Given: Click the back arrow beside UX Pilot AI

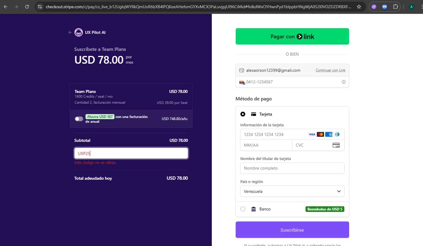Looking at the screenshot, I should [70, 32].
